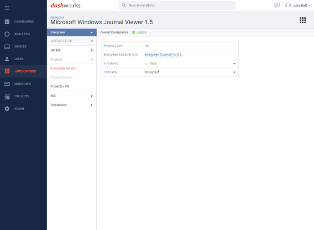Image resolution: width=314 pixels, height=230 pixels.
Task: Click the Criticality Important value
Action: coord(152,72)
